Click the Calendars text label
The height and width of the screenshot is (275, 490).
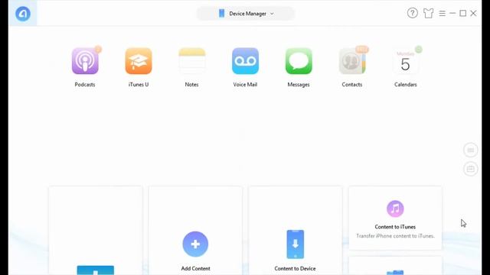click(x=406, y=85)
